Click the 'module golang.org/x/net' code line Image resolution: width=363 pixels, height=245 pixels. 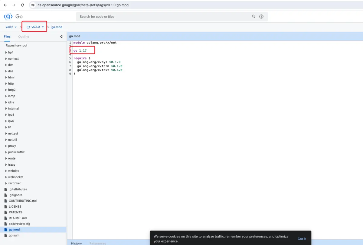point(95,43)
